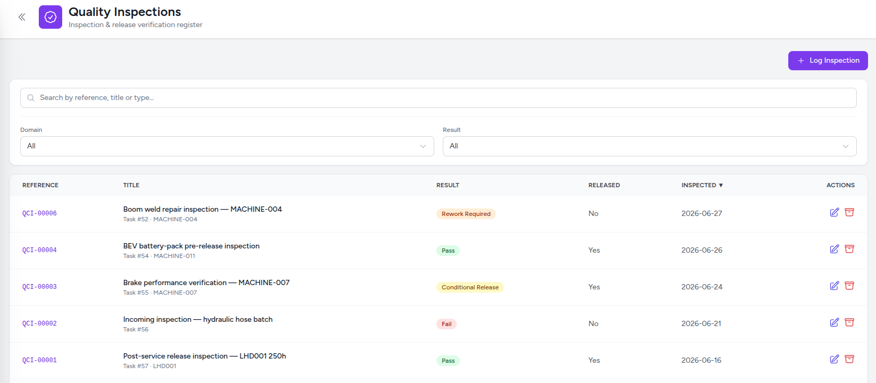Delete inspection QCI-00004
This screenshot has width=876, height=383.
(849, 249)
